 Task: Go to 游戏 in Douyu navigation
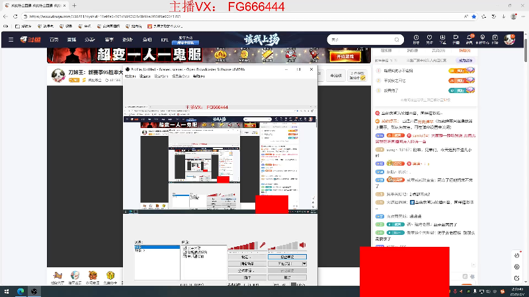coord(127,40)
